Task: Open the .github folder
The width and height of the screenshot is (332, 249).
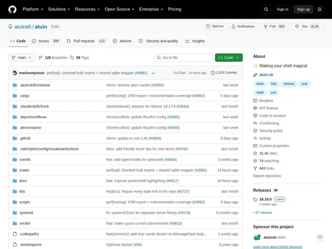Action: [x=25, y=139]
